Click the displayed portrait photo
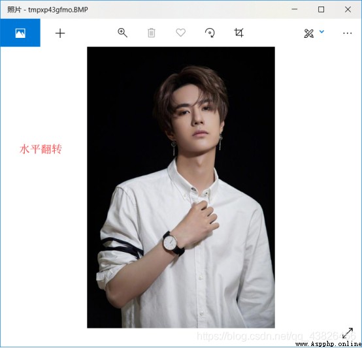Viewport: 362px width, 348px height. click(x=181, y=187)
